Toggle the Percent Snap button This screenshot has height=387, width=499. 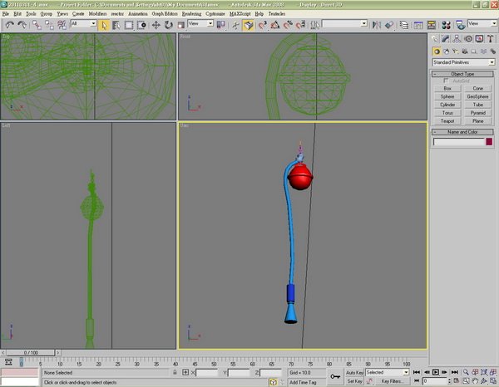click(x=288, y=25)
